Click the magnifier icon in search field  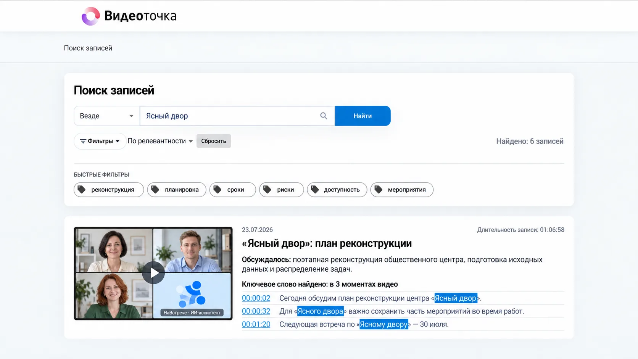324,116
